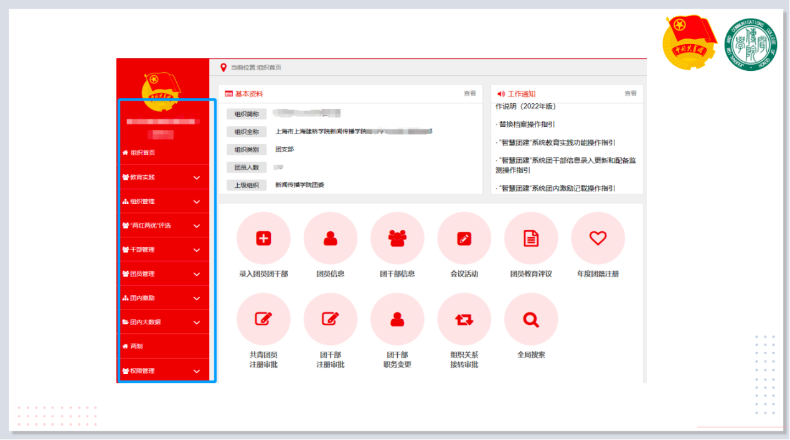Click the 团干部职务变更 icon
Viewport: 790px width, 440px height.
pyautogui.click(x=397, y=319)
